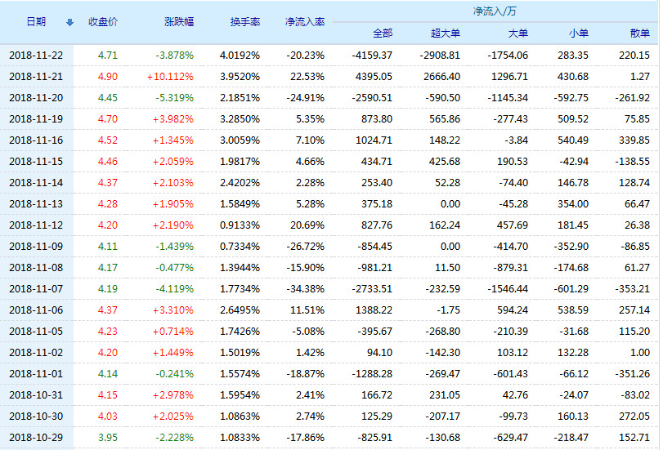Click the +10.112% change value

(171, 76)
